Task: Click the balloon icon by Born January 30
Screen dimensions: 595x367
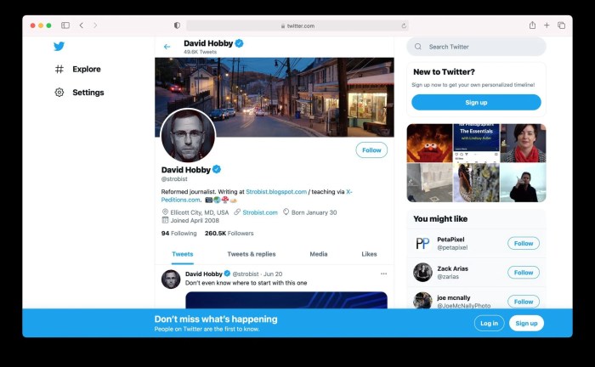Action: click(x=286, y=212)
